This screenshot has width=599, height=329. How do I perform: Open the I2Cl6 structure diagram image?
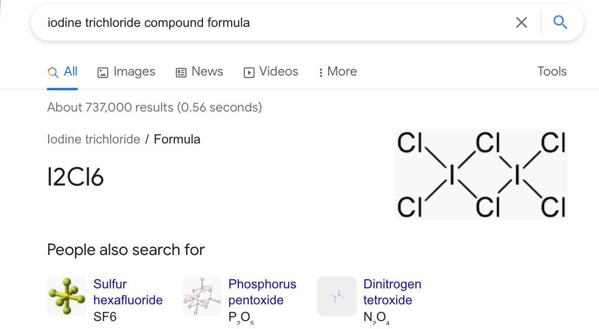[x=480, y=174]
